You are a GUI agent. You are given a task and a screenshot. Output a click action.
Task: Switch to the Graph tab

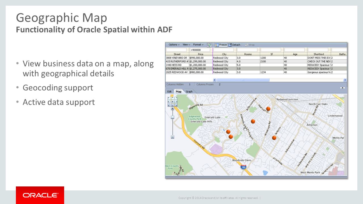(189, 92)
